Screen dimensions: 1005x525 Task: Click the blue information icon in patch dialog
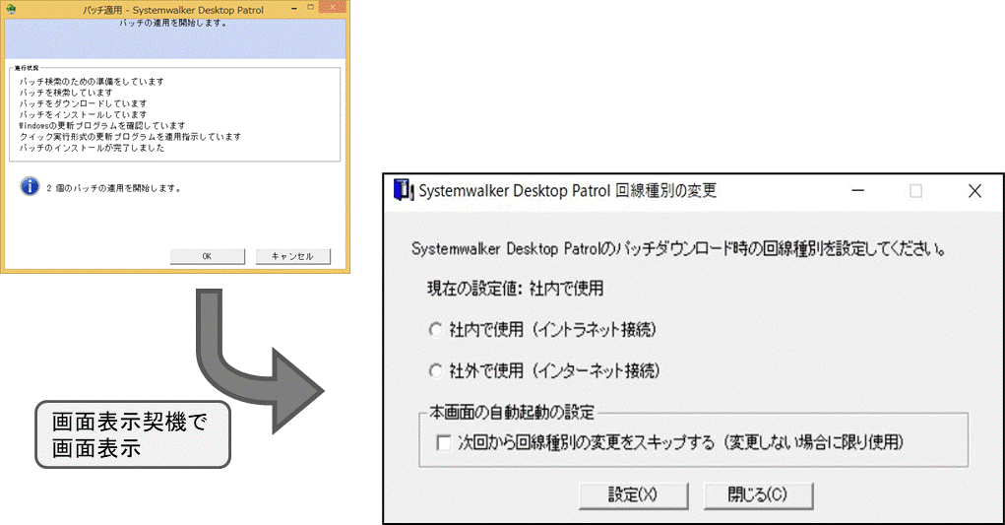(30, 186)
